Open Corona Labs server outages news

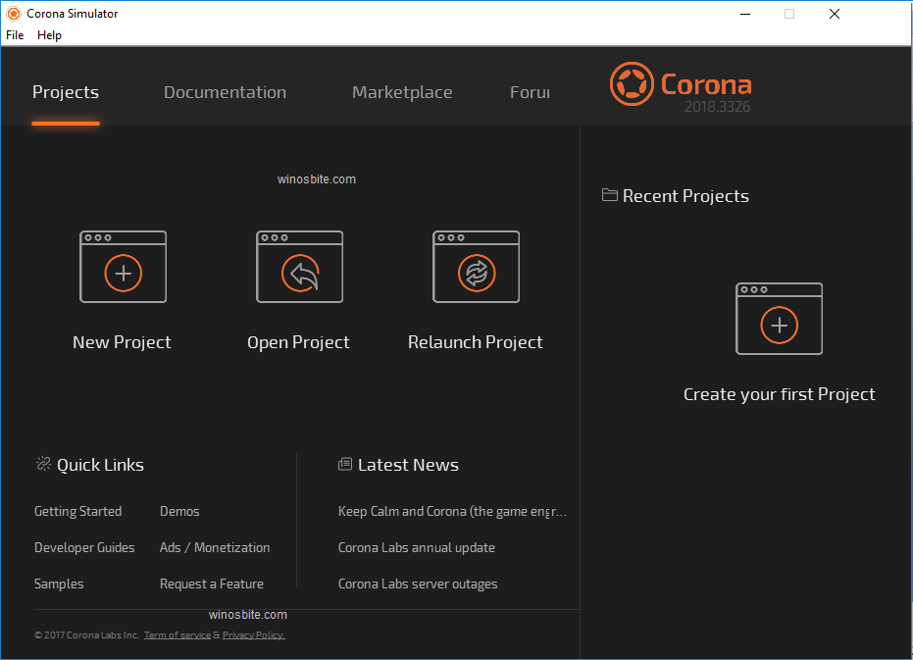418,584
